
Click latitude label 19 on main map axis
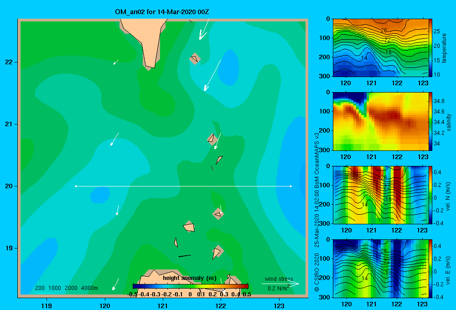click(9, 248)
